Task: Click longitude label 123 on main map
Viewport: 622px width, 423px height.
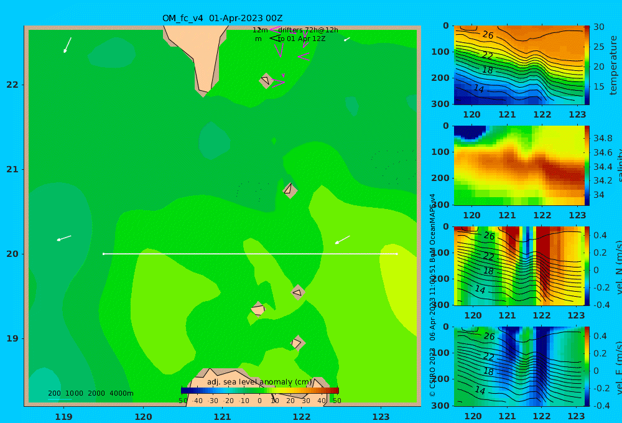Action: click(x=381, y=417)
